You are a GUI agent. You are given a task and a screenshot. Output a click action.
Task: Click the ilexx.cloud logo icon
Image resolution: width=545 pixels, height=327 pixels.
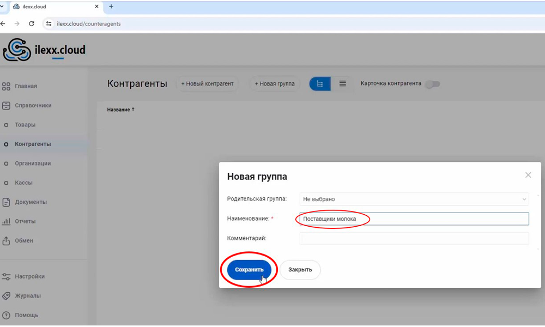coord(16,50)
